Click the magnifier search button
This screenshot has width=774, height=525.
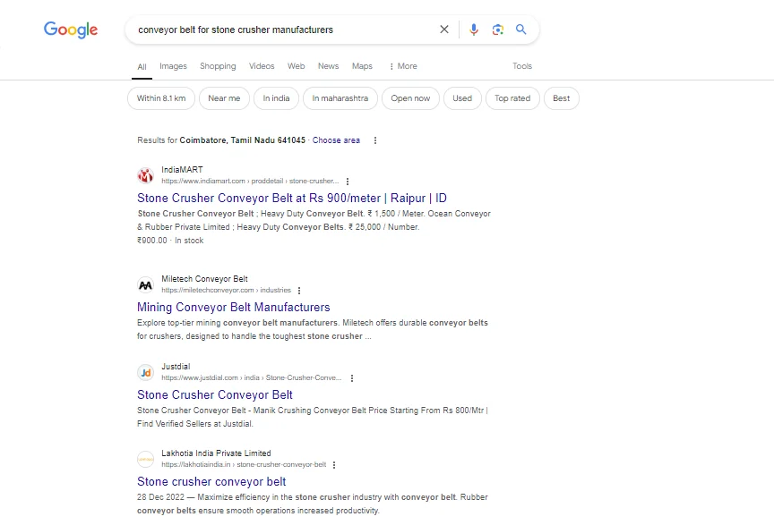coord(520,30)
